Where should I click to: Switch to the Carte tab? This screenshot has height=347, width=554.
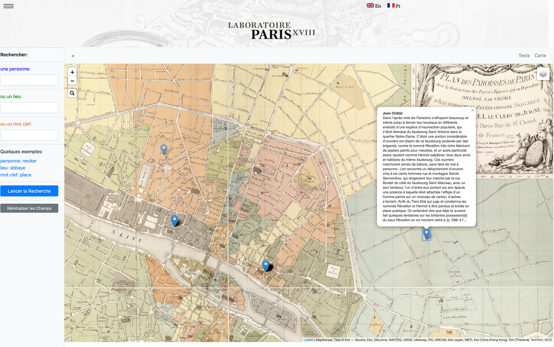coord(540,56)
